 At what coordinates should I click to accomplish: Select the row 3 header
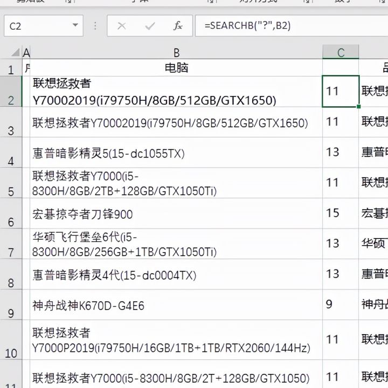click(11, 122)
